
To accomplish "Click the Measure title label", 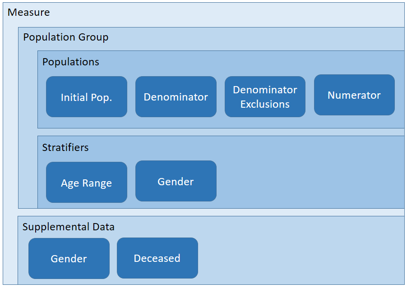I will (28, 13).
